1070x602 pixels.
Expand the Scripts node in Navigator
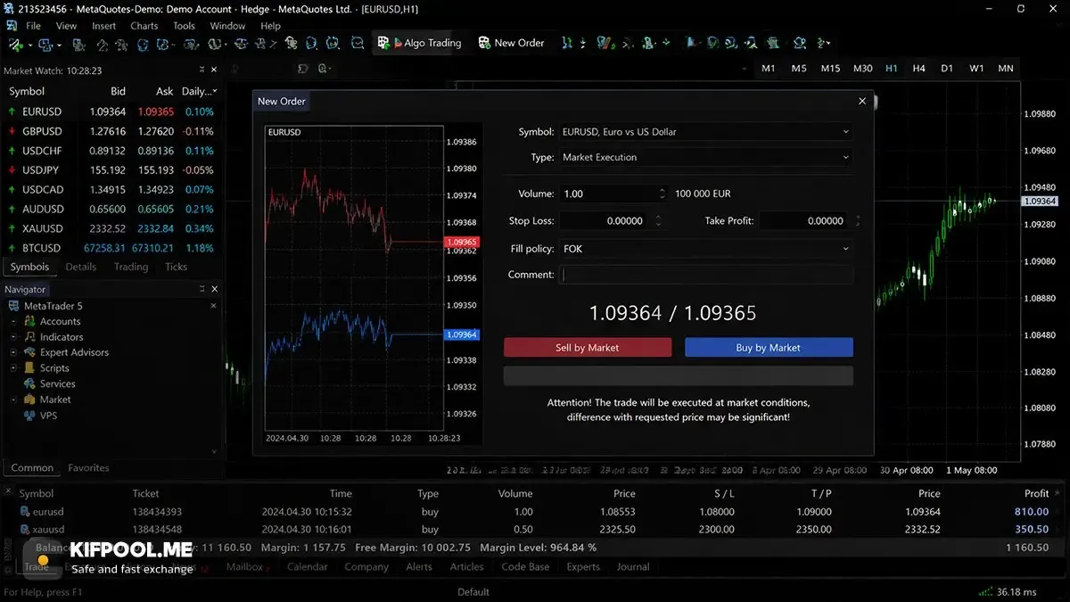[x=13, y=368]
